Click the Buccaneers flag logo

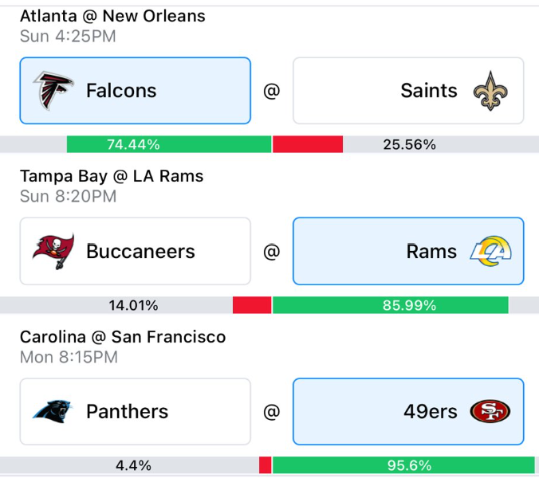click(x=53, y=252)
